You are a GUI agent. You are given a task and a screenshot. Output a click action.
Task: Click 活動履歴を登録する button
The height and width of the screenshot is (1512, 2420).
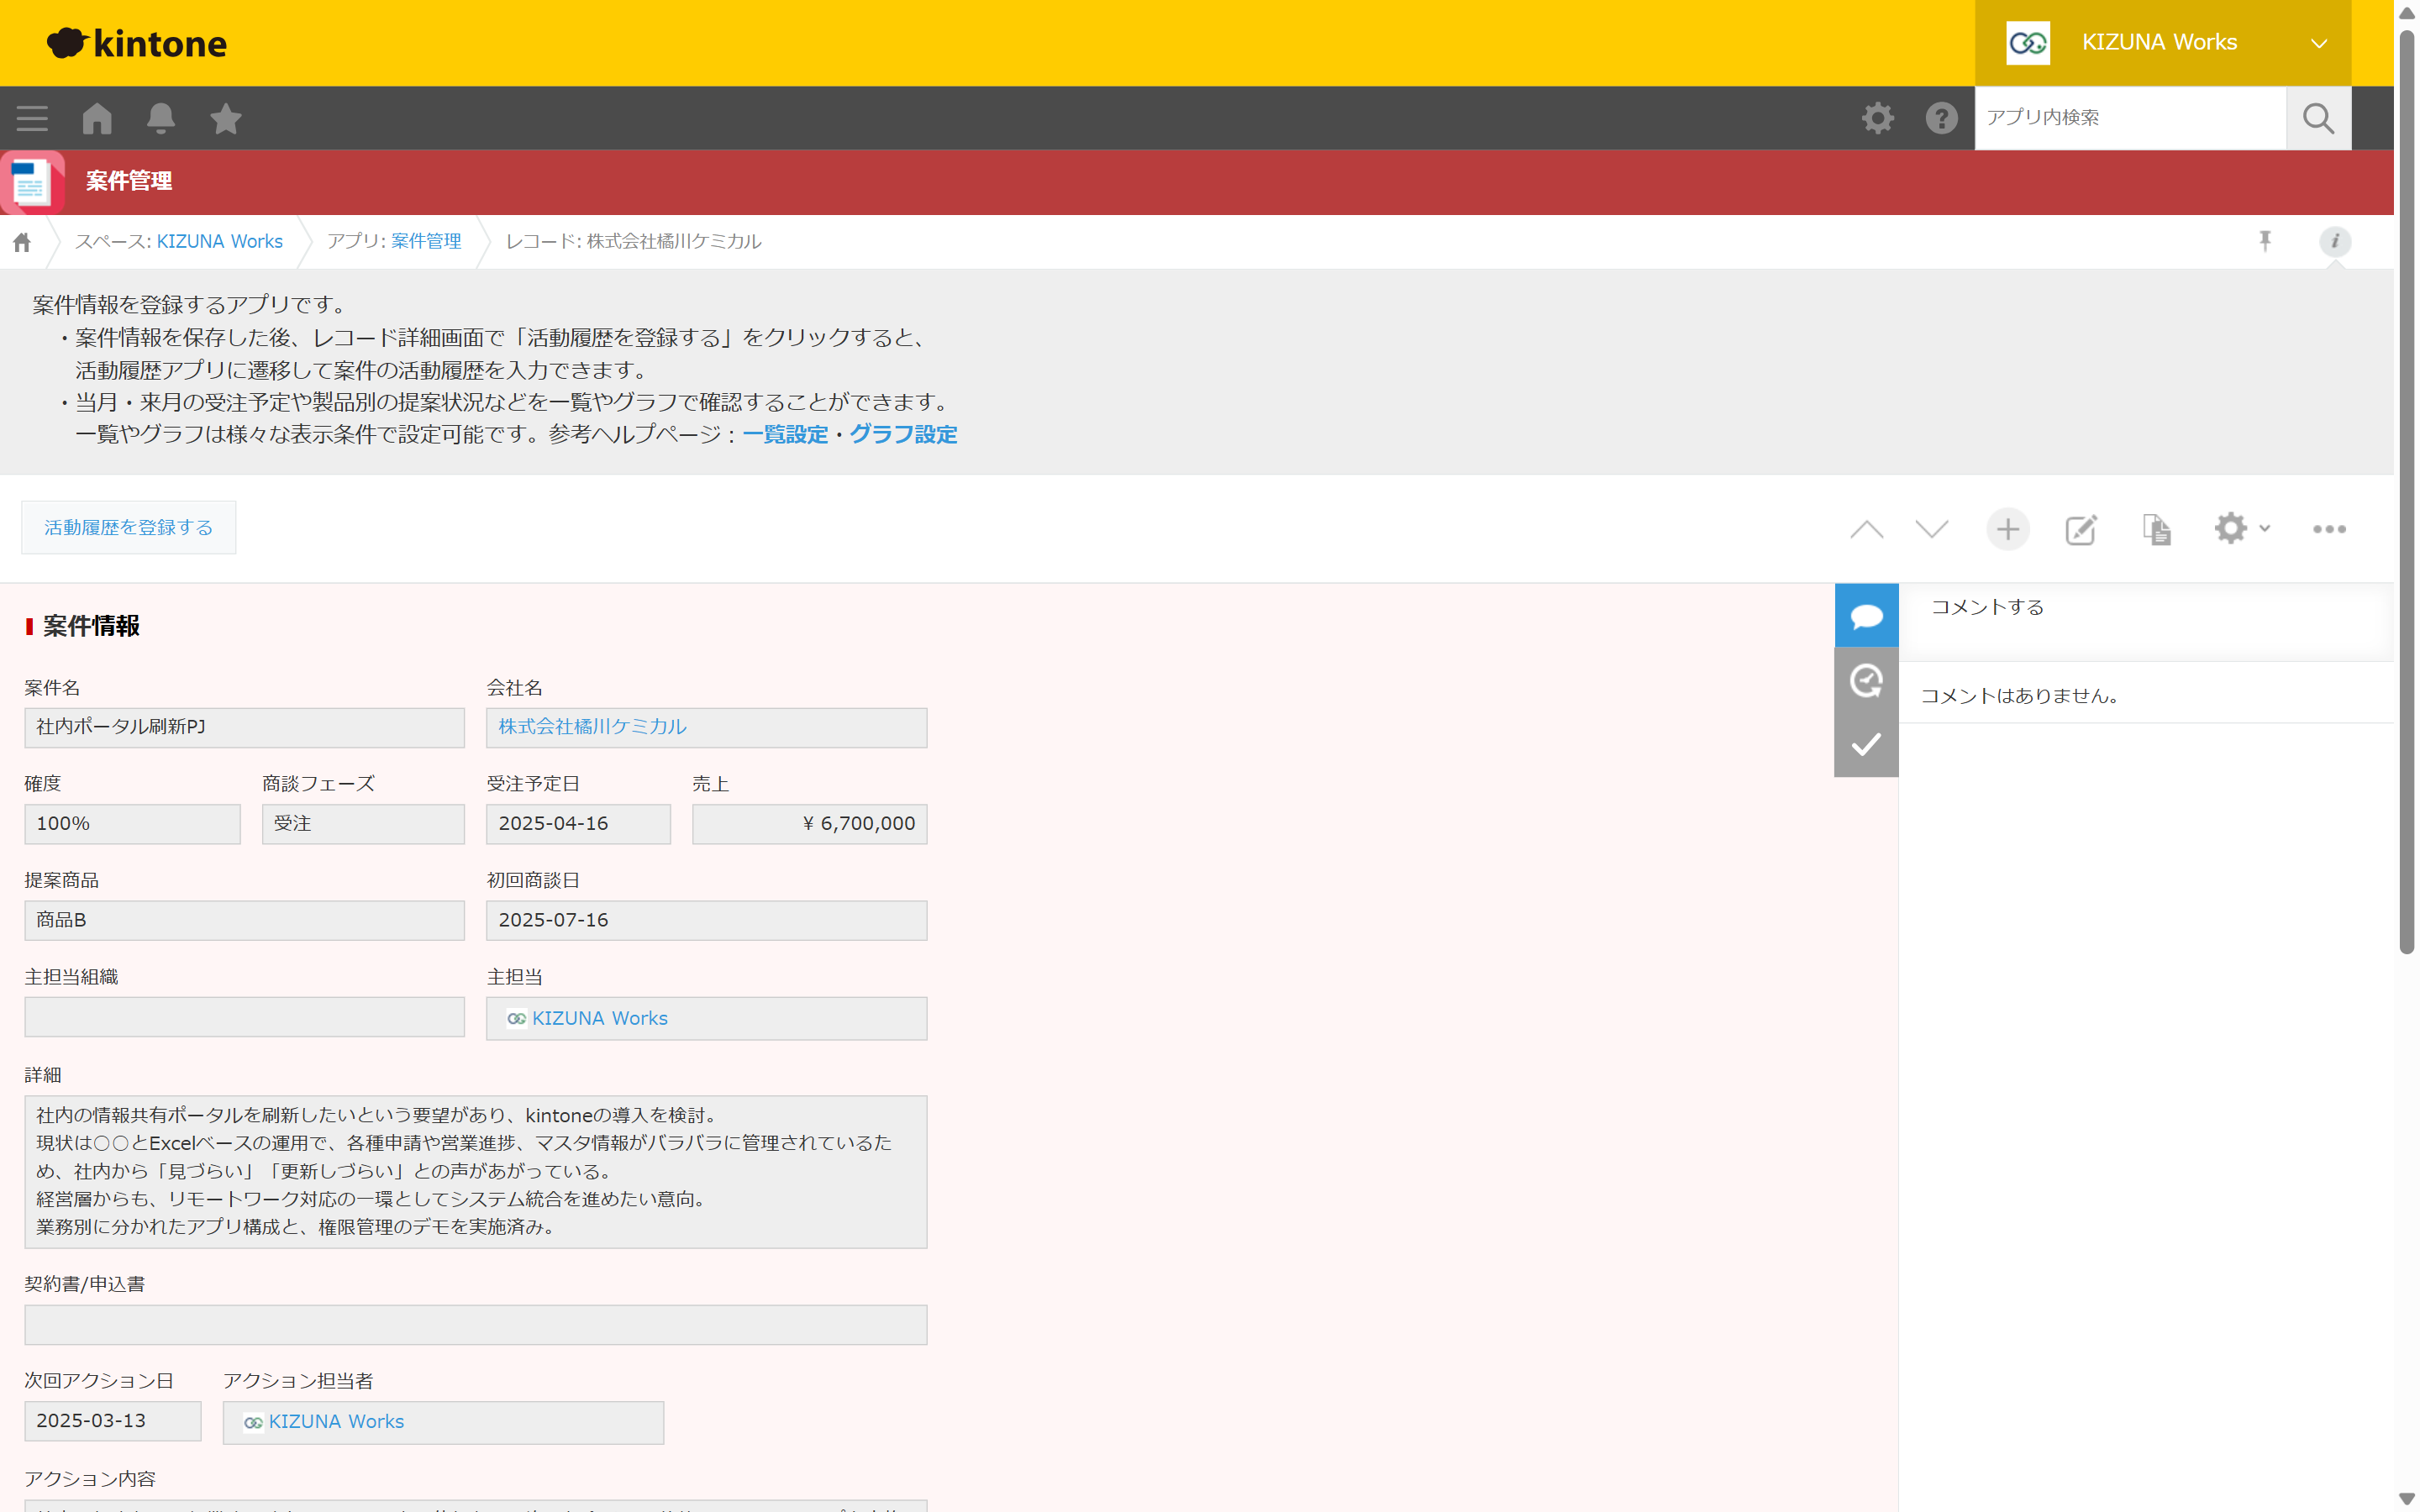point(129,527)
